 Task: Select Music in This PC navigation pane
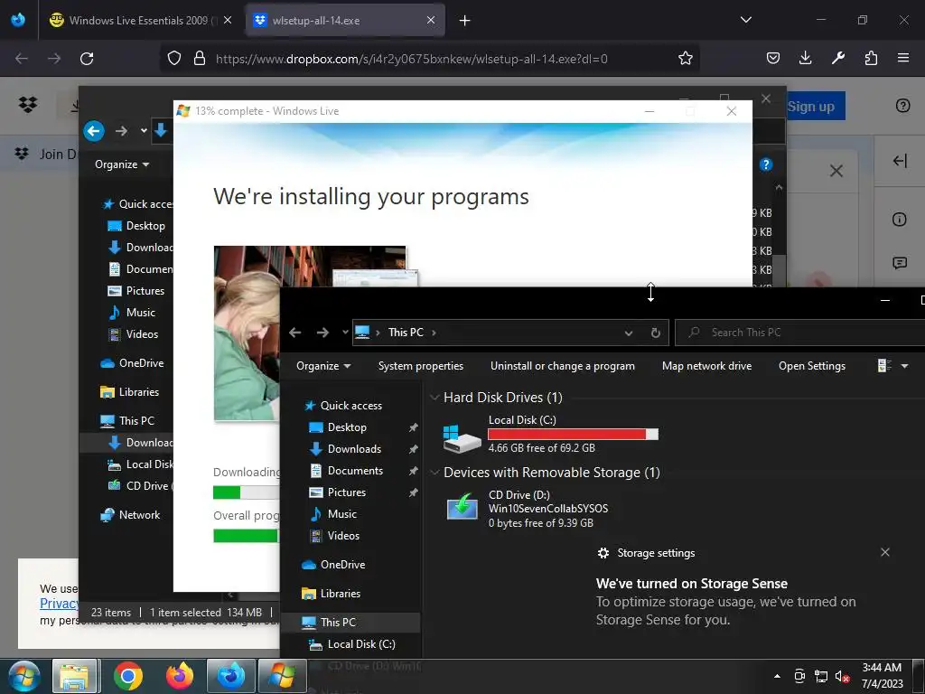point(342,514)
